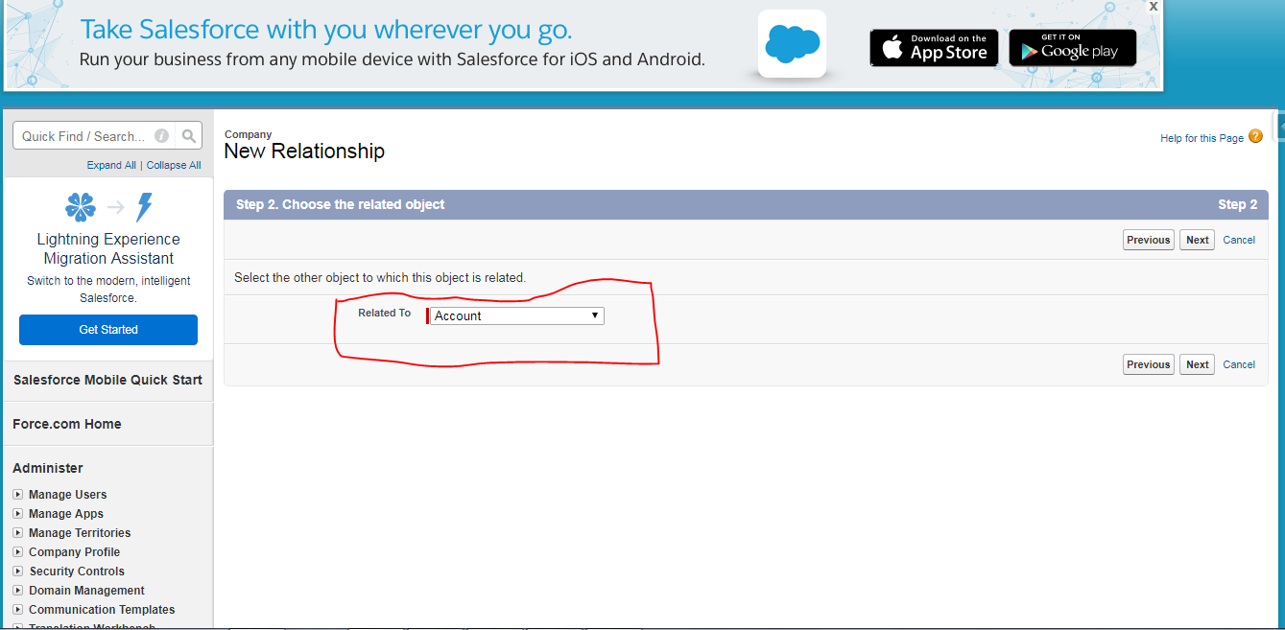Open the Communication Templates menu item
The width and height of the screenshot is (1285, 630).
click(x=102, y=610)
